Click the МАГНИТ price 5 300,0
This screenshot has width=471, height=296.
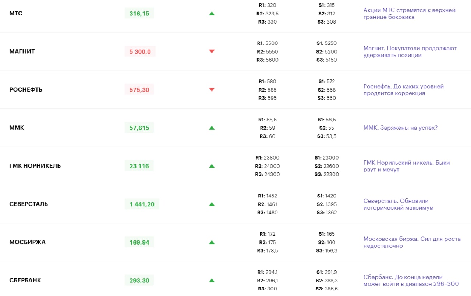(x=140, y=51)
